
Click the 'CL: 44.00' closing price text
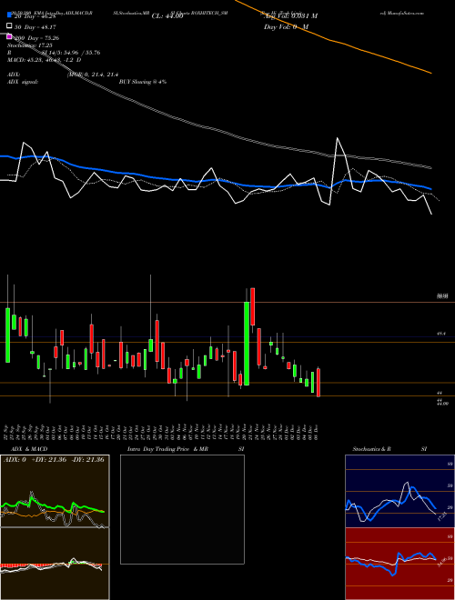point(167,16)
